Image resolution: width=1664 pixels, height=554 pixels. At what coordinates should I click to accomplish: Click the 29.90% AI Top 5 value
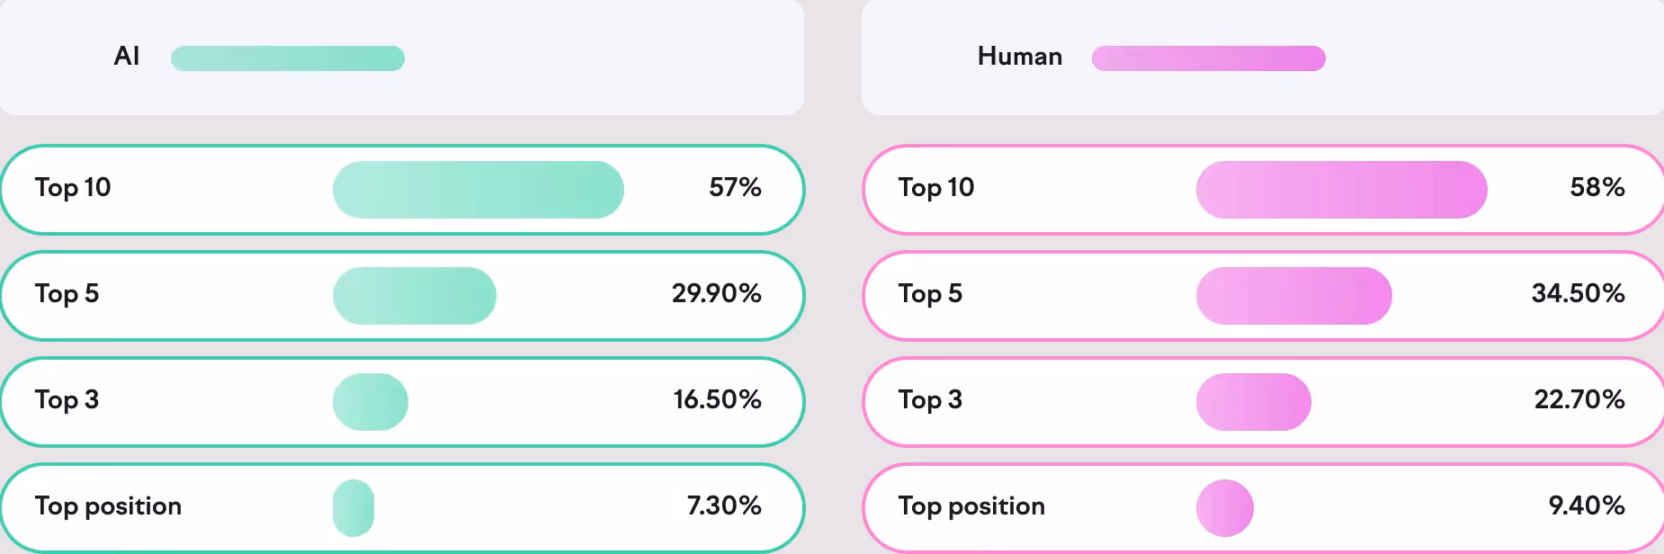717,293
